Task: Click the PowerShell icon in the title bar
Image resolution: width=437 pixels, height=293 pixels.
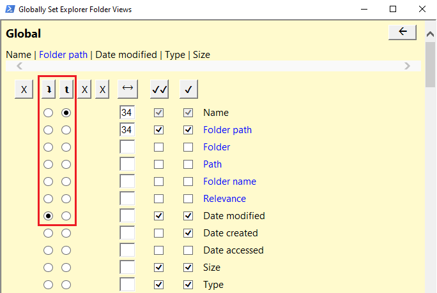Action: (x=10, y=9)
